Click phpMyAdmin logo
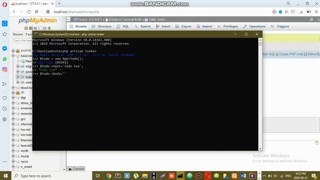The width and height of the screenshot is (320, 180). click(37, 20)
